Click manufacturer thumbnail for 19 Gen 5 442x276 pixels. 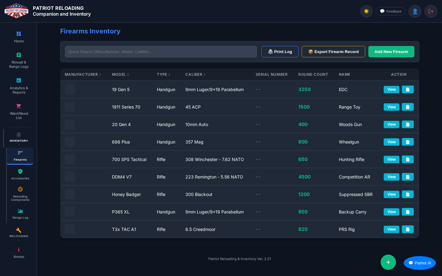70,89
